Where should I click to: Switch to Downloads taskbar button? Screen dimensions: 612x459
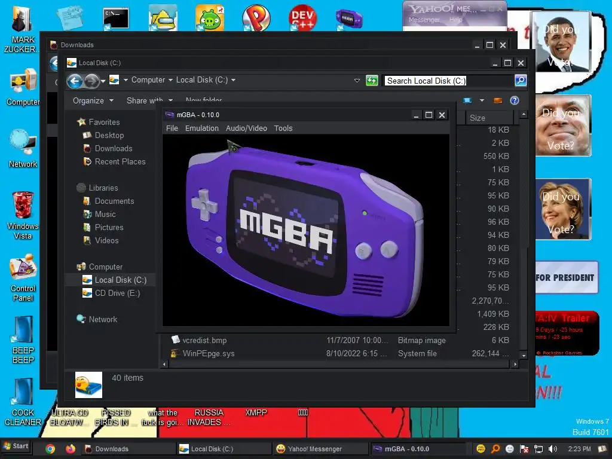(x=128, y=449)
